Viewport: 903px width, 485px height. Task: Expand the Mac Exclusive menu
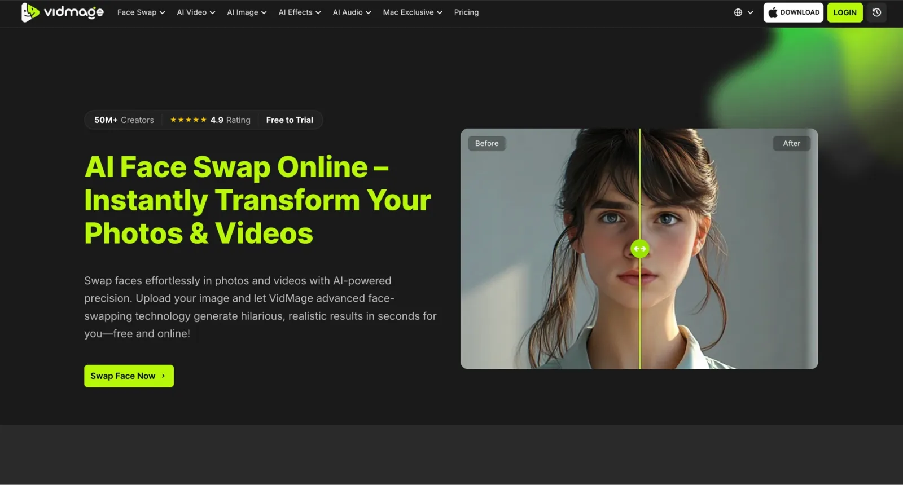tap(413, 12)
